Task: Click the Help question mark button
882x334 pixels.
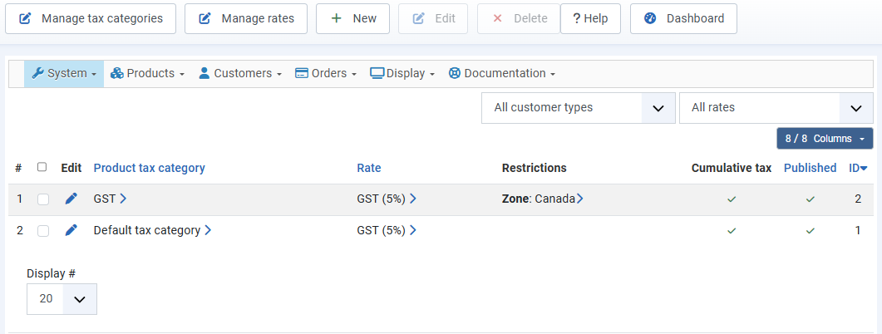Action: click(590, 18)
